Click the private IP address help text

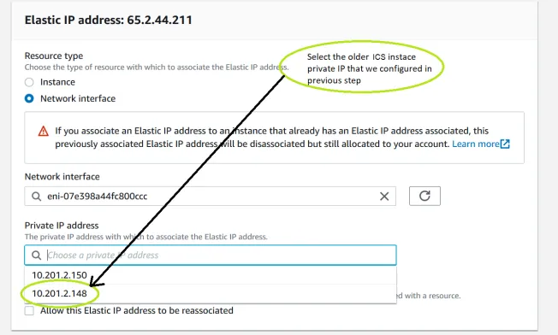(145, 237)
